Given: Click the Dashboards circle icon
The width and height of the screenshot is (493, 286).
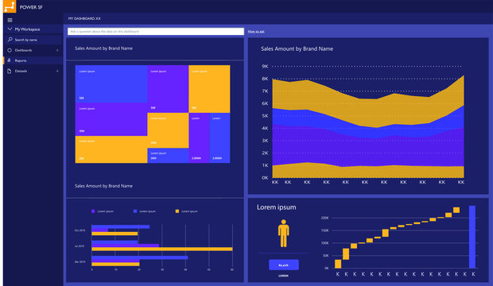Looking at the screenshot, I should click(10, 50).
